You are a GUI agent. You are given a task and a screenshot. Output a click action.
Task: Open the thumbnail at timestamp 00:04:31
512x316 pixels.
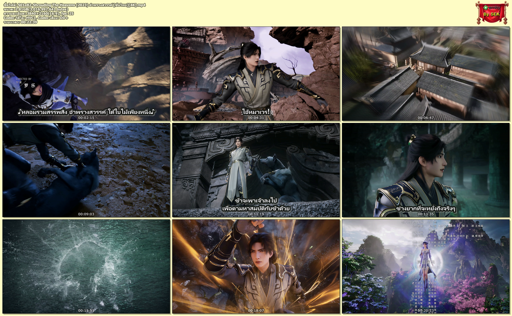256,74
